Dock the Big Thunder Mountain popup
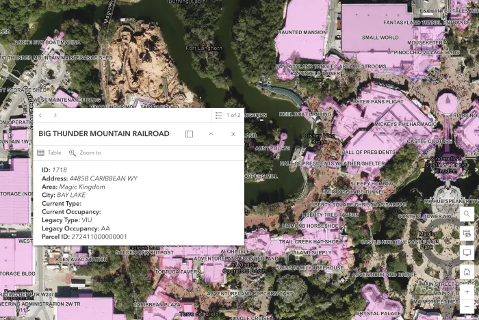 tap(190, 134)
